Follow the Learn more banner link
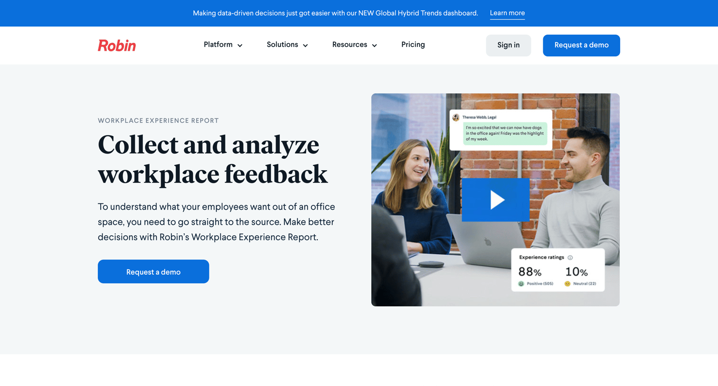Screen dimensions: 718x386 507,13
